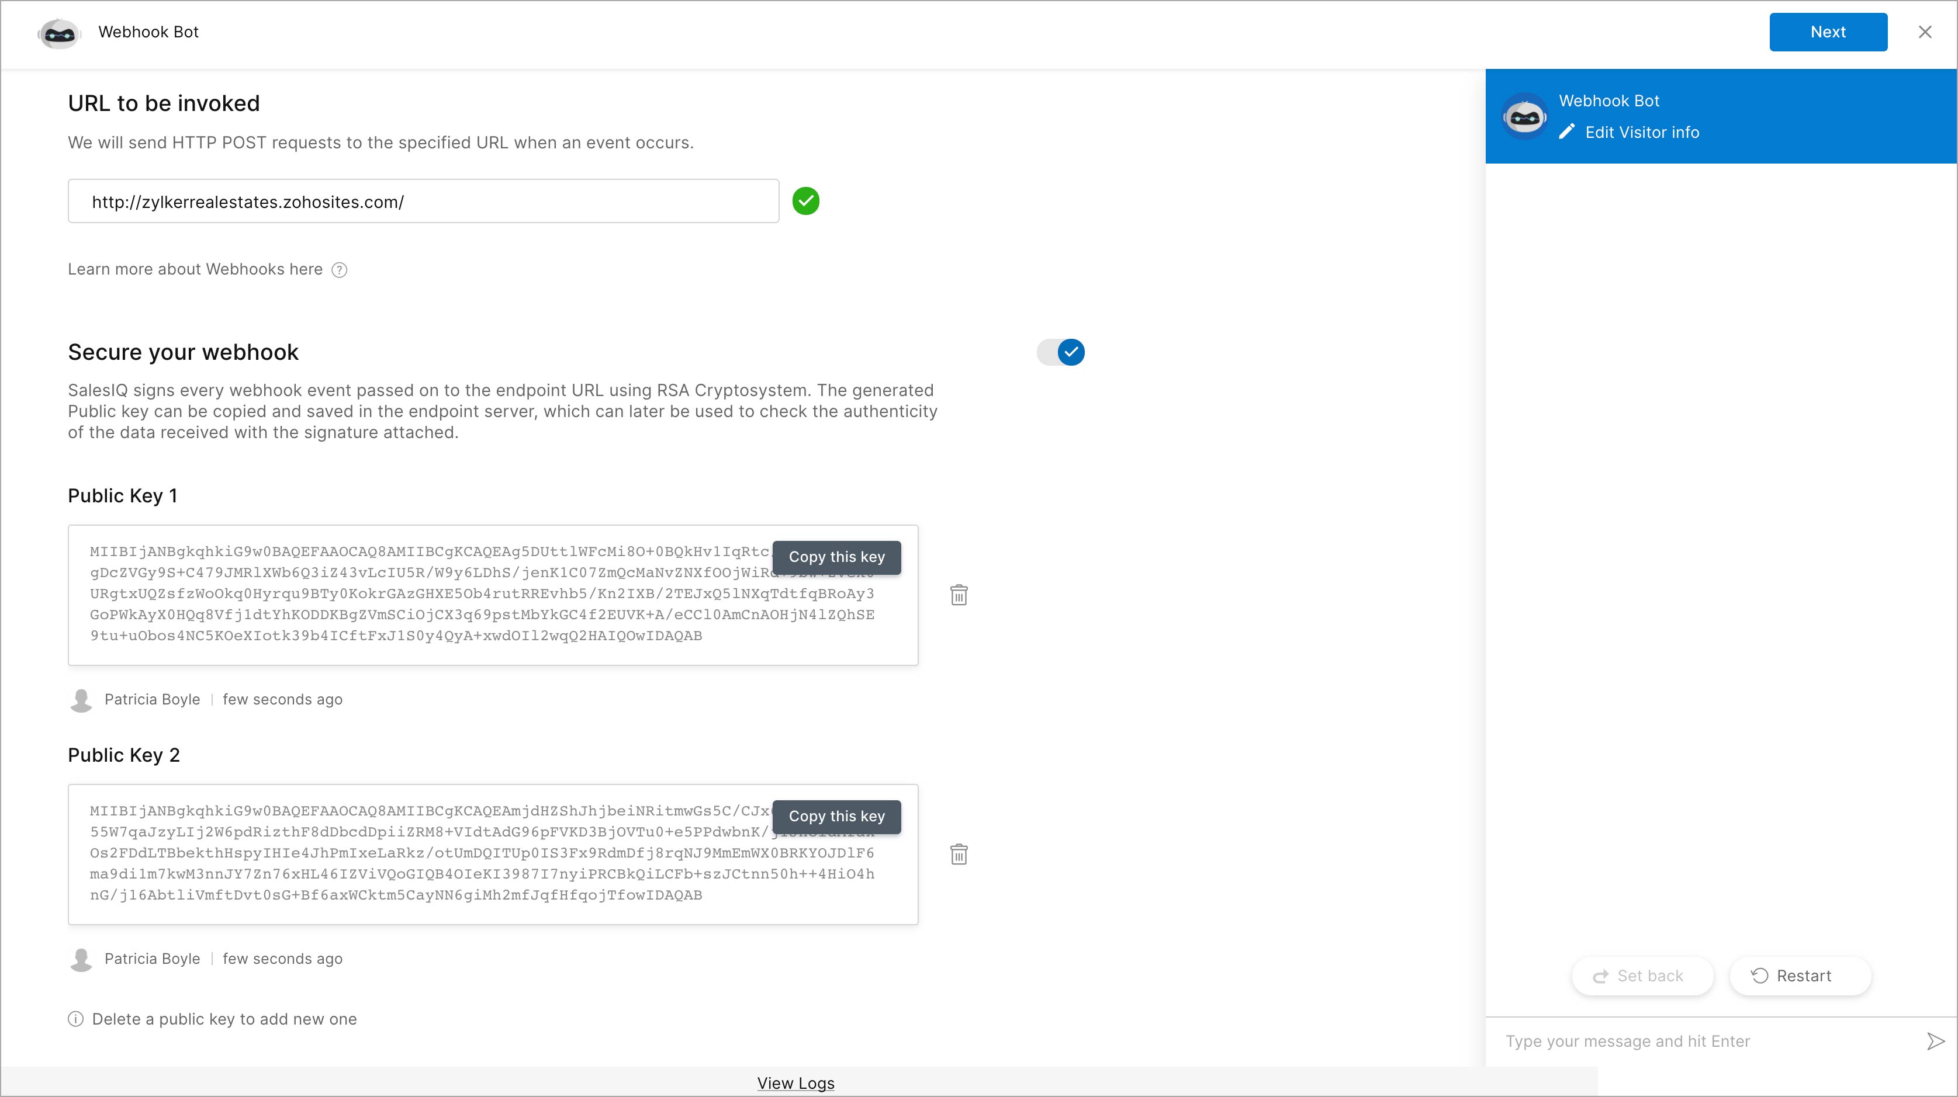Open Learn more about Webhooks here link
This screenshot has height=1097, width=1958.
tap(194, 269)
